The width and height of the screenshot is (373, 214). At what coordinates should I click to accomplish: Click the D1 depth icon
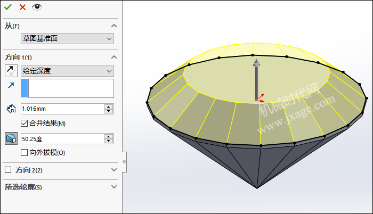point(11,109)
